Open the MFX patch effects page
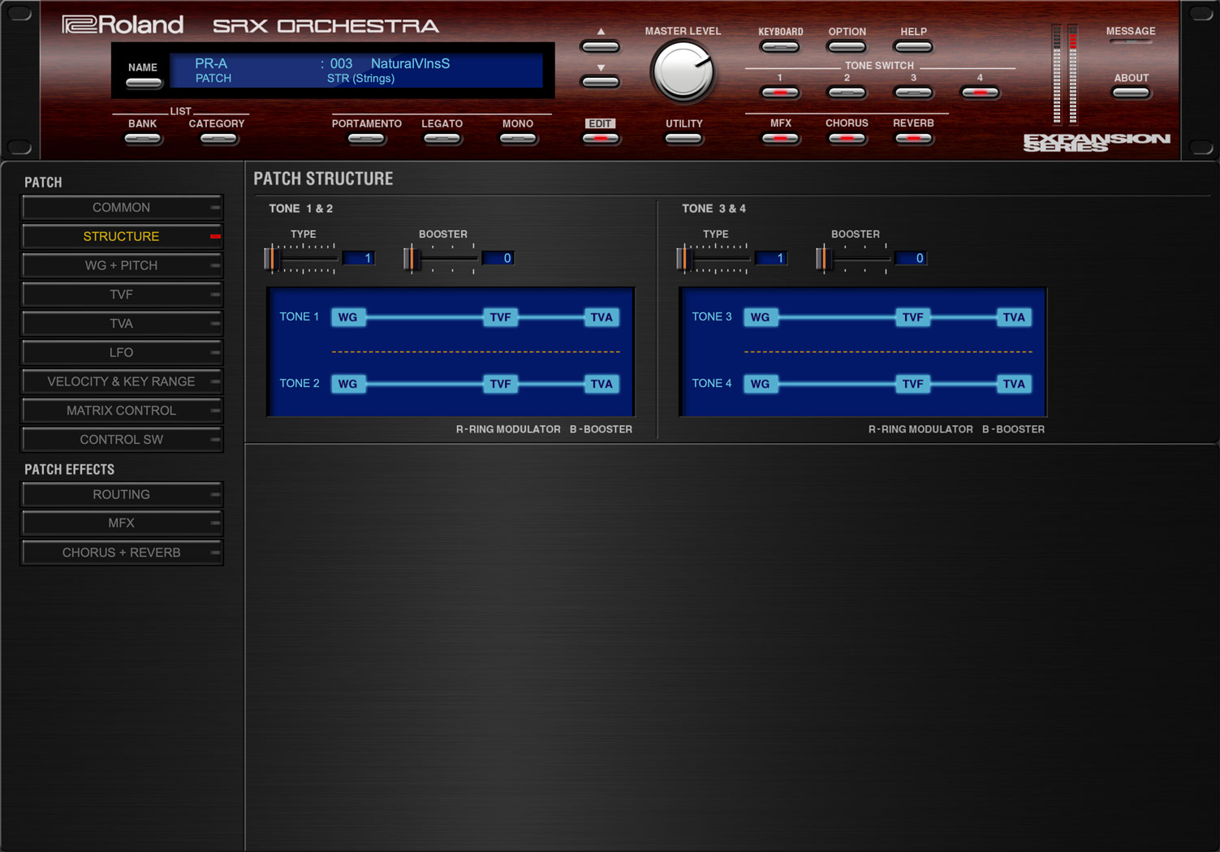The width and height of the screenshot is (1220, 852). (x=122, y=523)
